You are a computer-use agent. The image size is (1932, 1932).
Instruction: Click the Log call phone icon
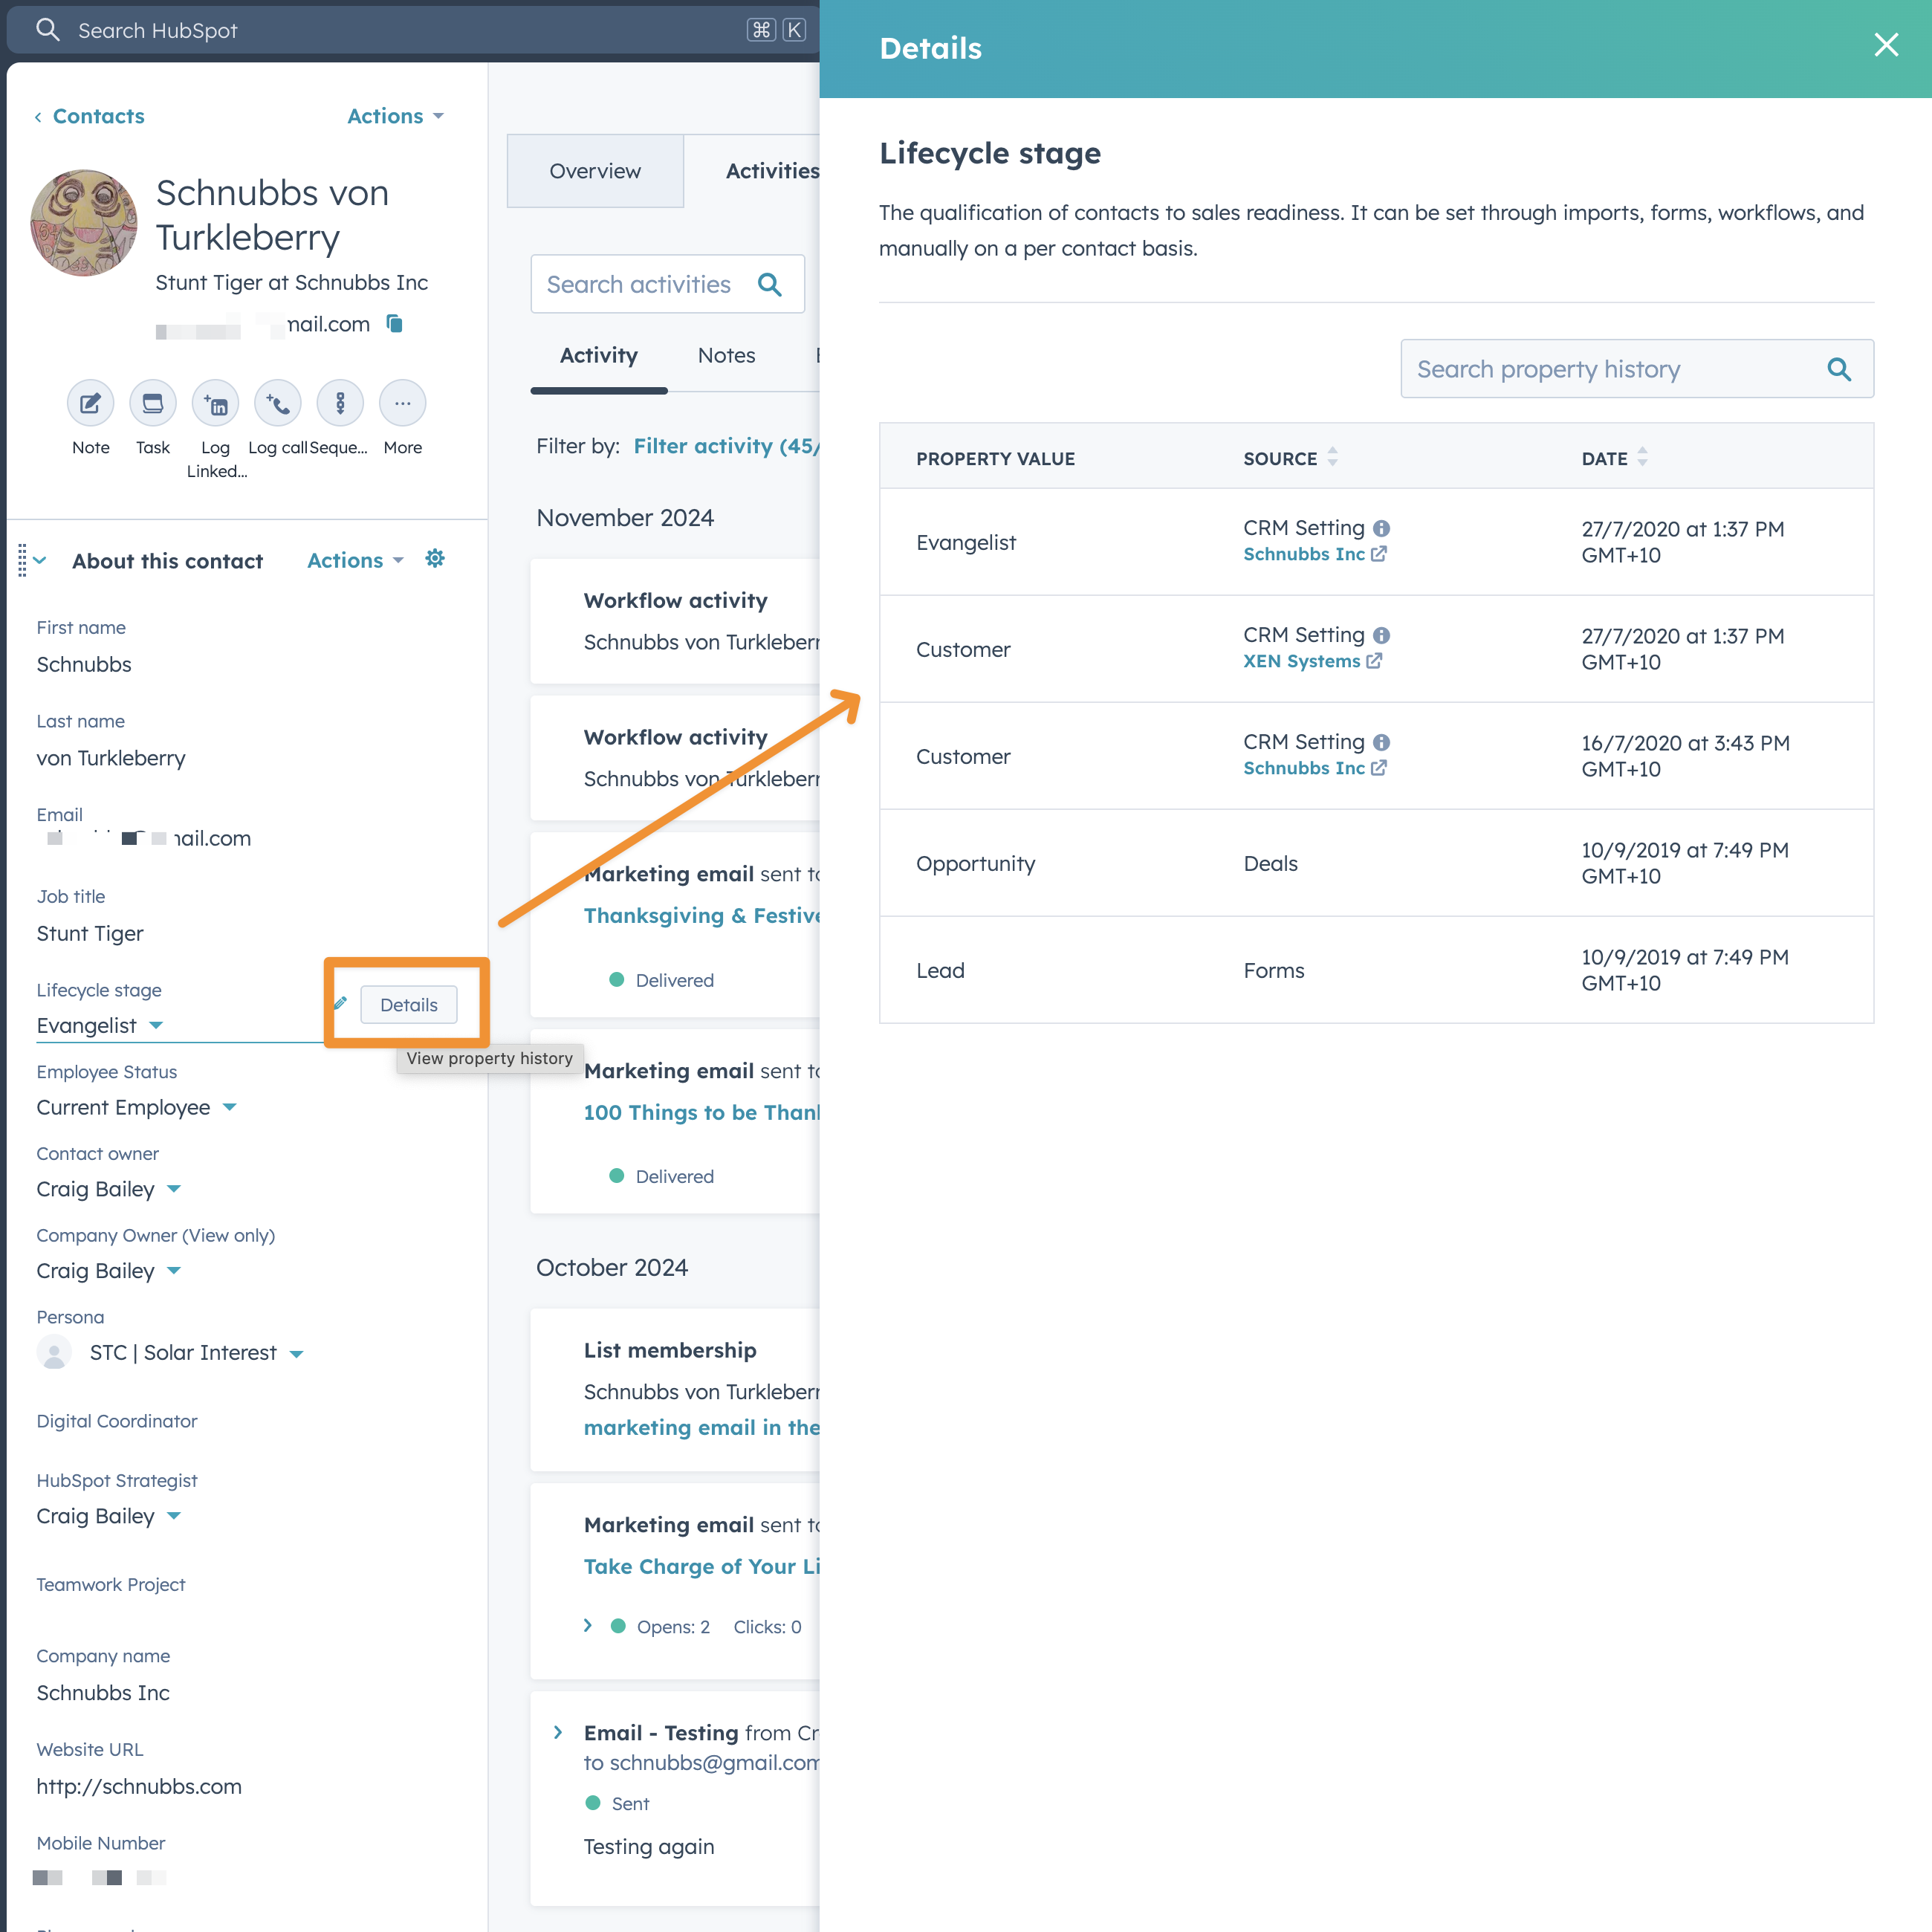[278, 404]
